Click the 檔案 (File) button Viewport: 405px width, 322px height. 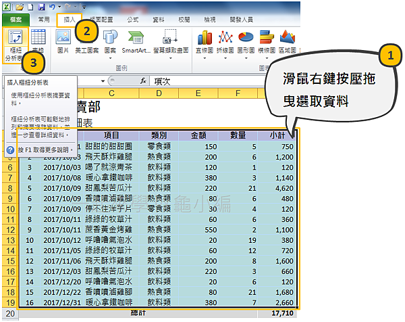pyautogui.click(x=16, y=20)
